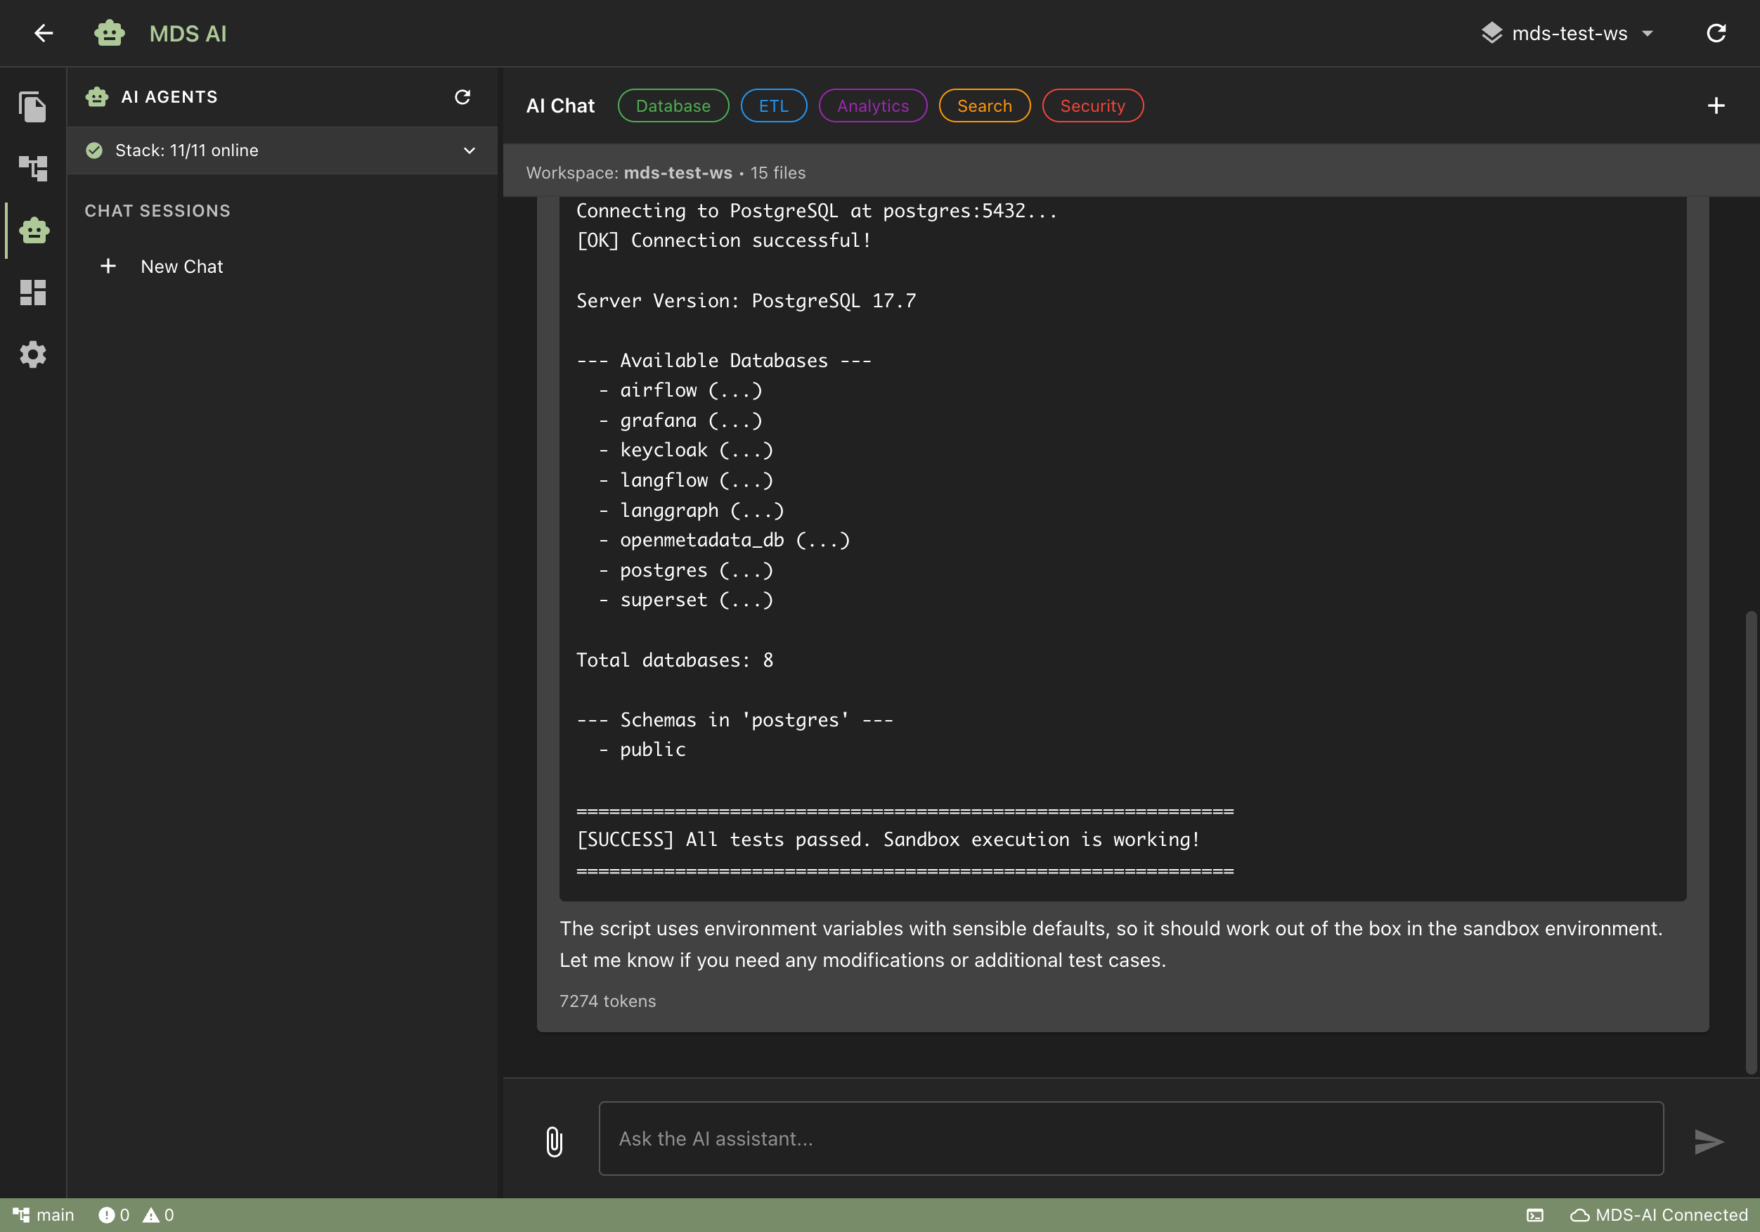Toggle the Security agent chip
The image size is (1760, 1232).
(1092, 106)
